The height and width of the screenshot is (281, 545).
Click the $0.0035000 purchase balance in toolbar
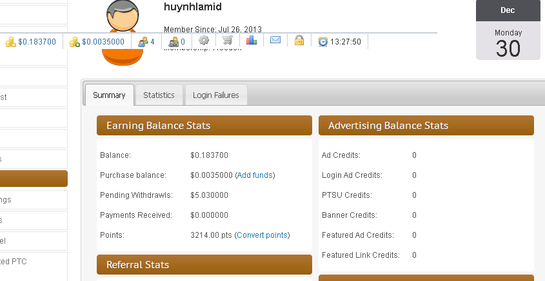coord(103,42)
